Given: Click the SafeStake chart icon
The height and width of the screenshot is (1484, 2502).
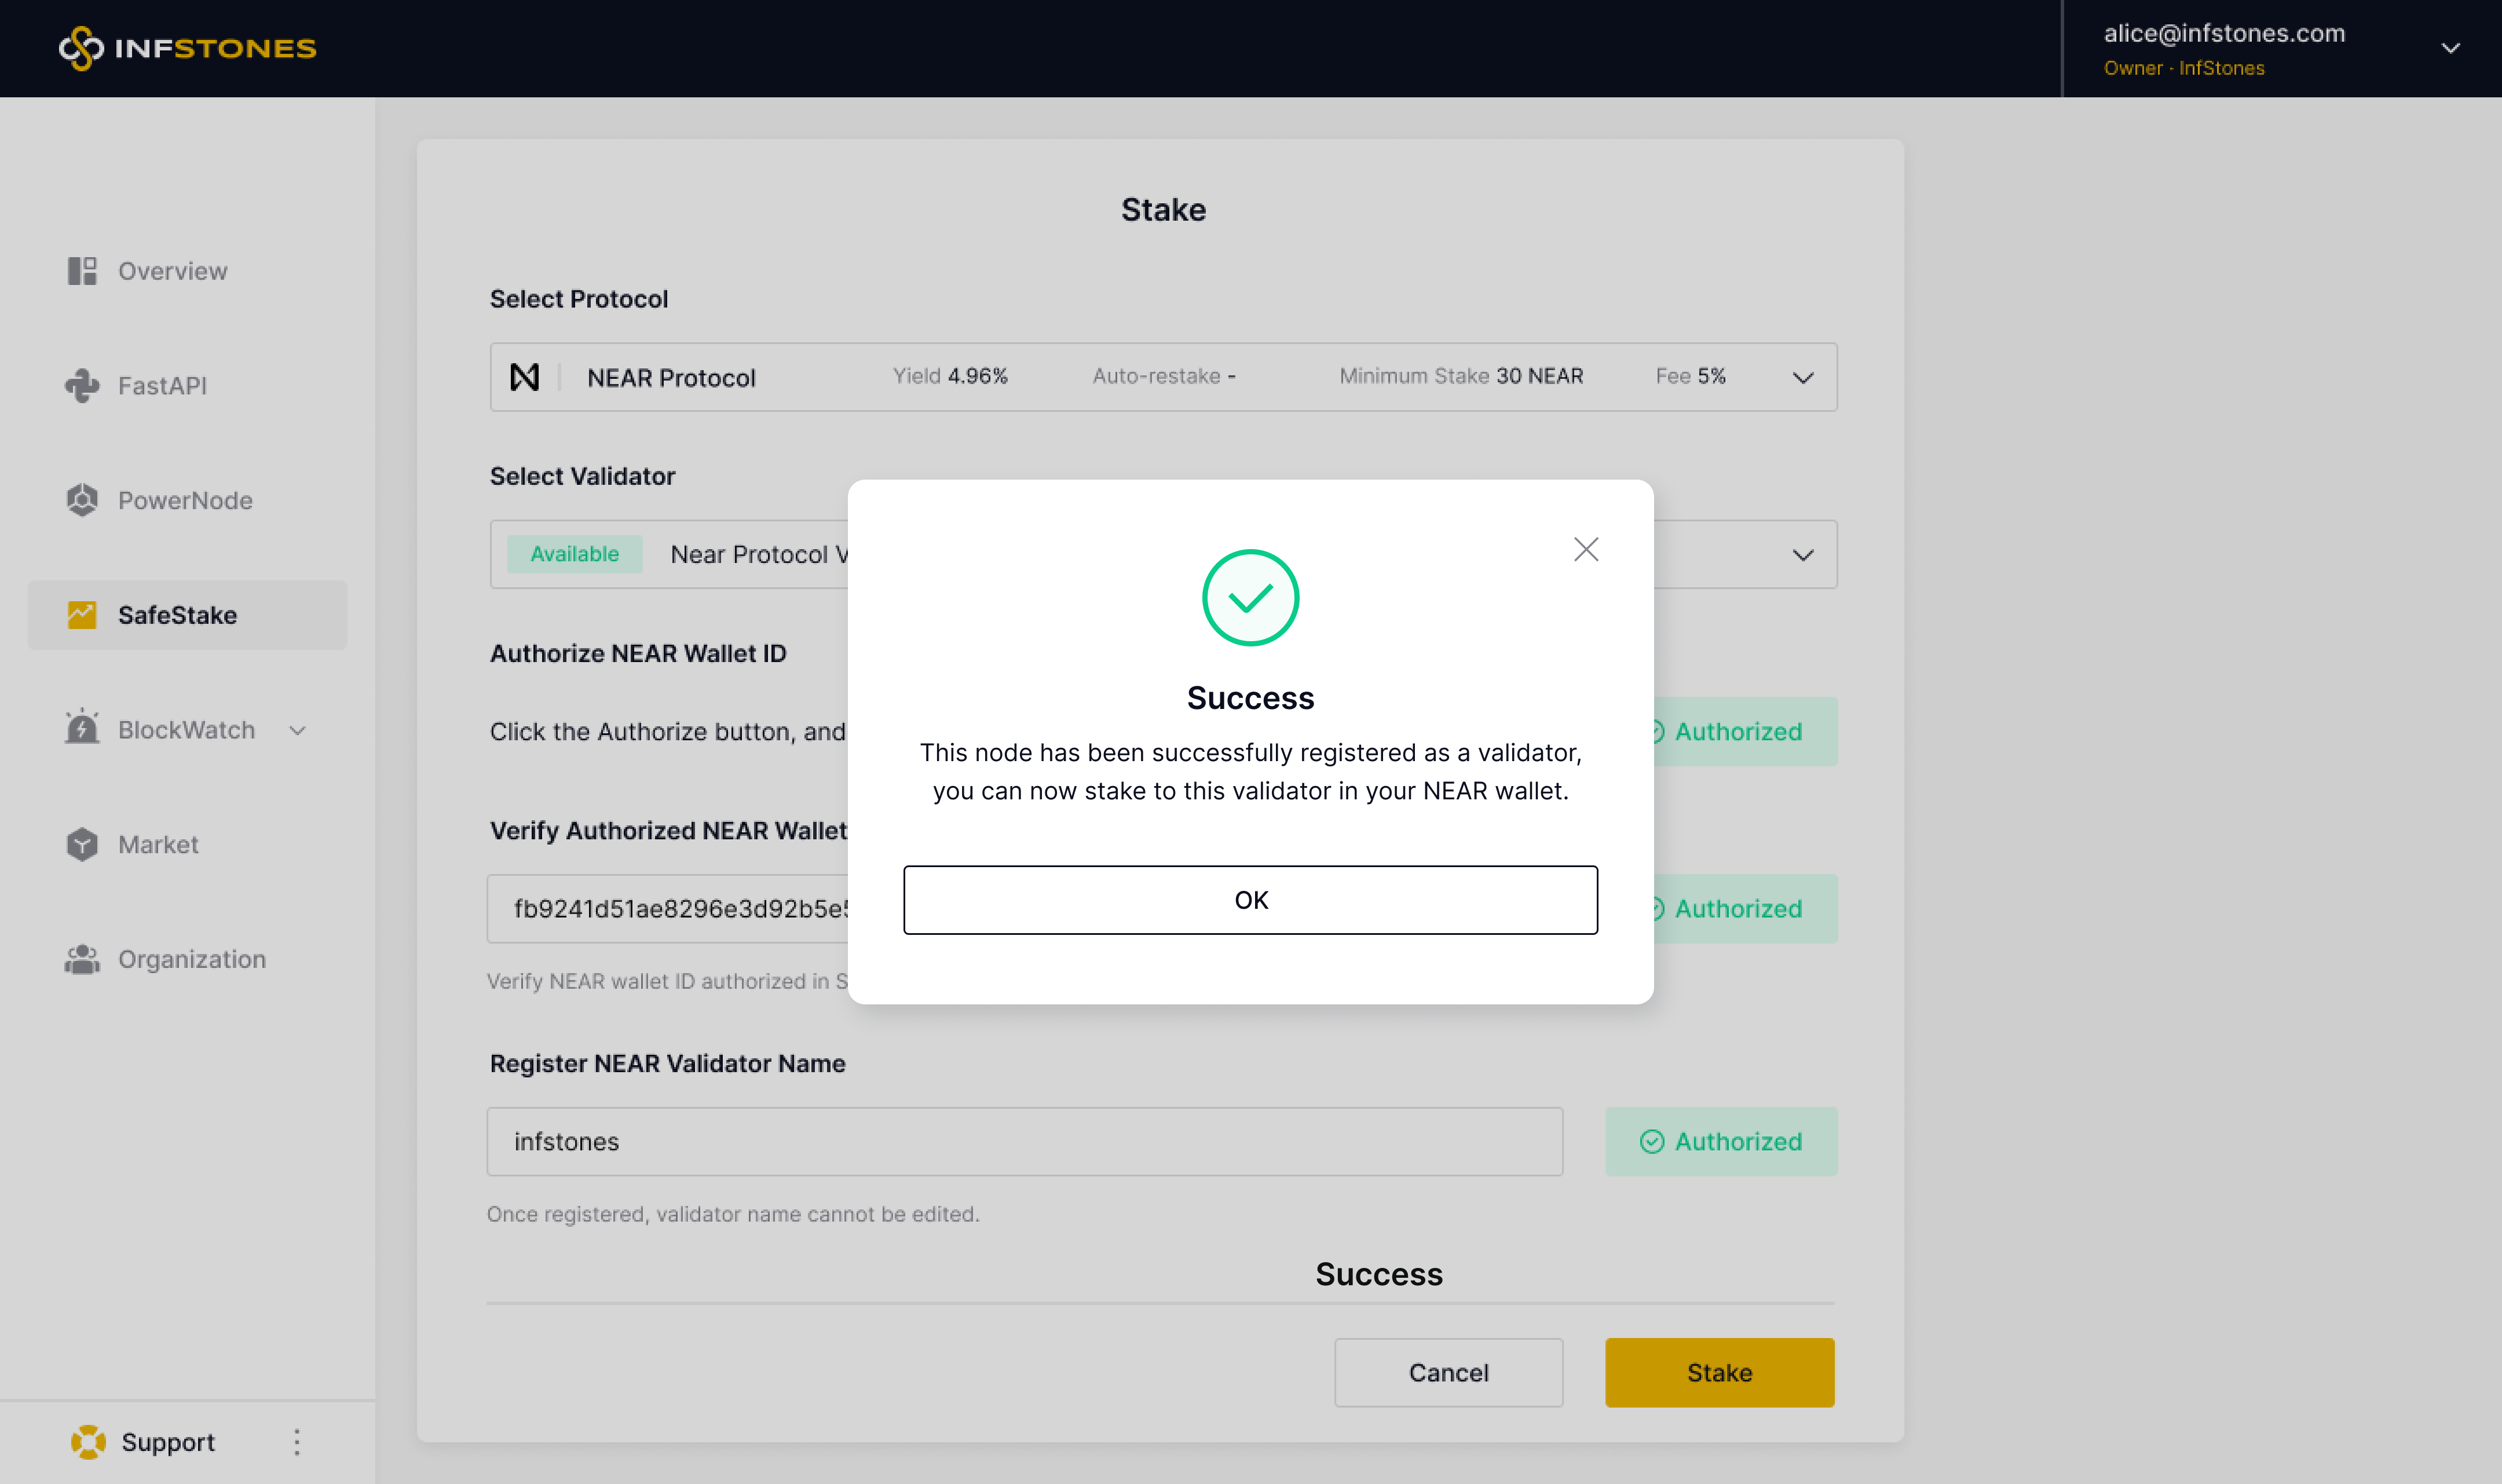Looking at the screenshot, I should click(x=82, y=615).
